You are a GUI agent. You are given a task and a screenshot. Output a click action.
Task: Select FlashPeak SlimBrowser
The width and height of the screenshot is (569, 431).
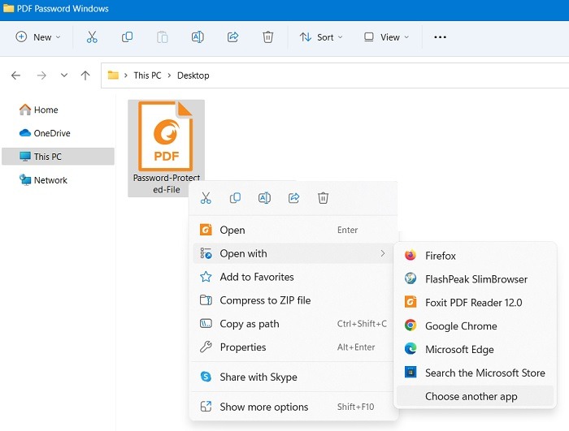476,279
